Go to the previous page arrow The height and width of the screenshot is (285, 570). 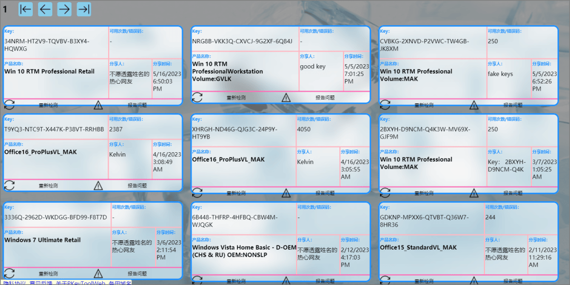tap(45, 9)
